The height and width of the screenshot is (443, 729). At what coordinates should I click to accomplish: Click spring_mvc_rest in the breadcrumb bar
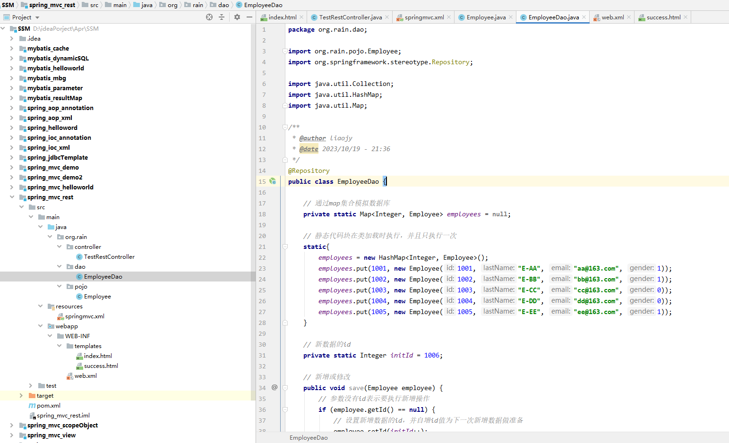52,5
